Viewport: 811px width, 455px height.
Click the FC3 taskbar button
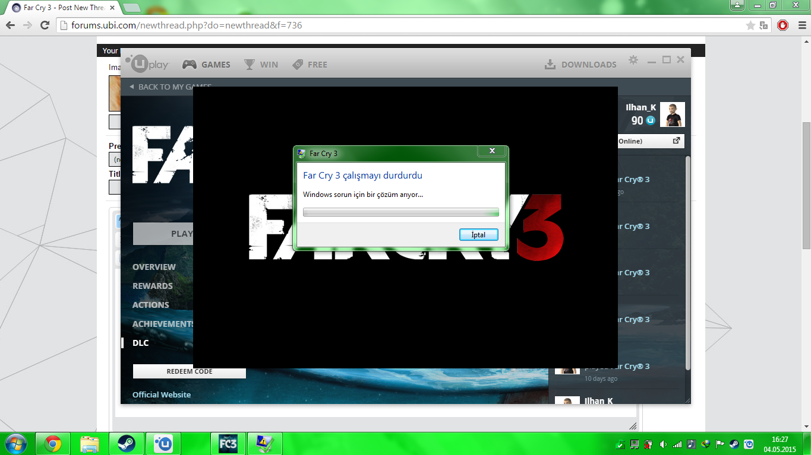click(228, 444)
